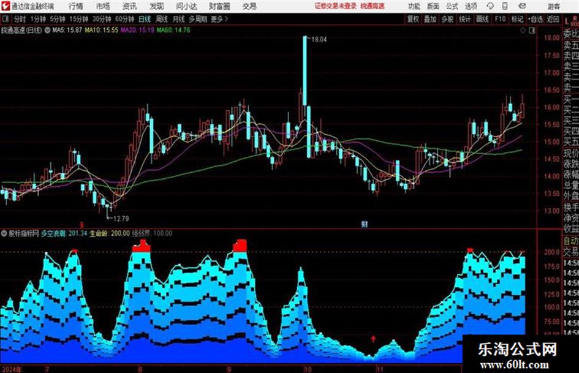Expand the 更多 periods dropdown
This screenshot has width=579, height=373.
[219, 19]
